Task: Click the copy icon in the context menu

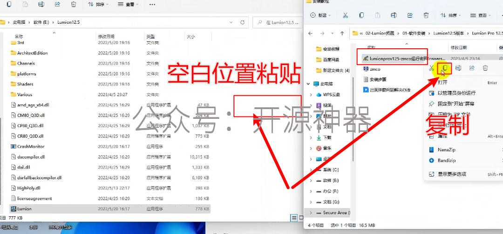Action: (x=445, y=67)
